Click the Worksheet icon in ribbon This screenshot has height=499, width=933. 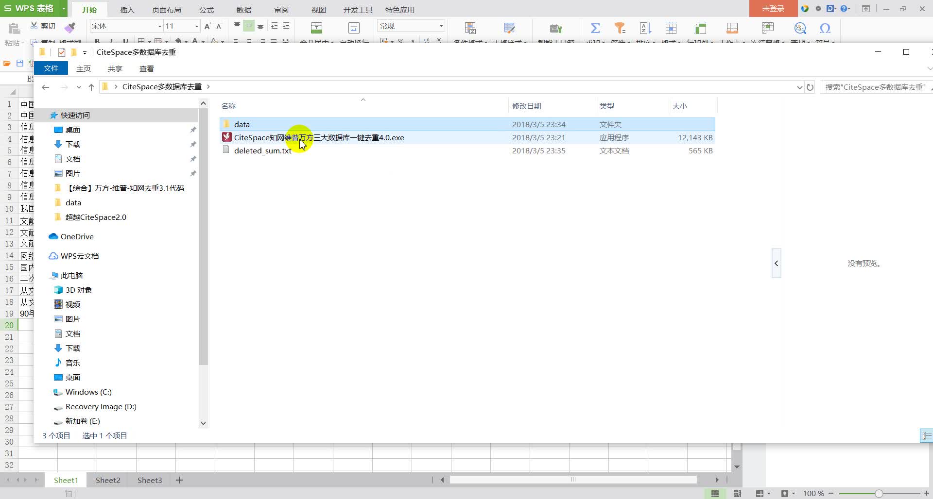click(x=732, y=28)
